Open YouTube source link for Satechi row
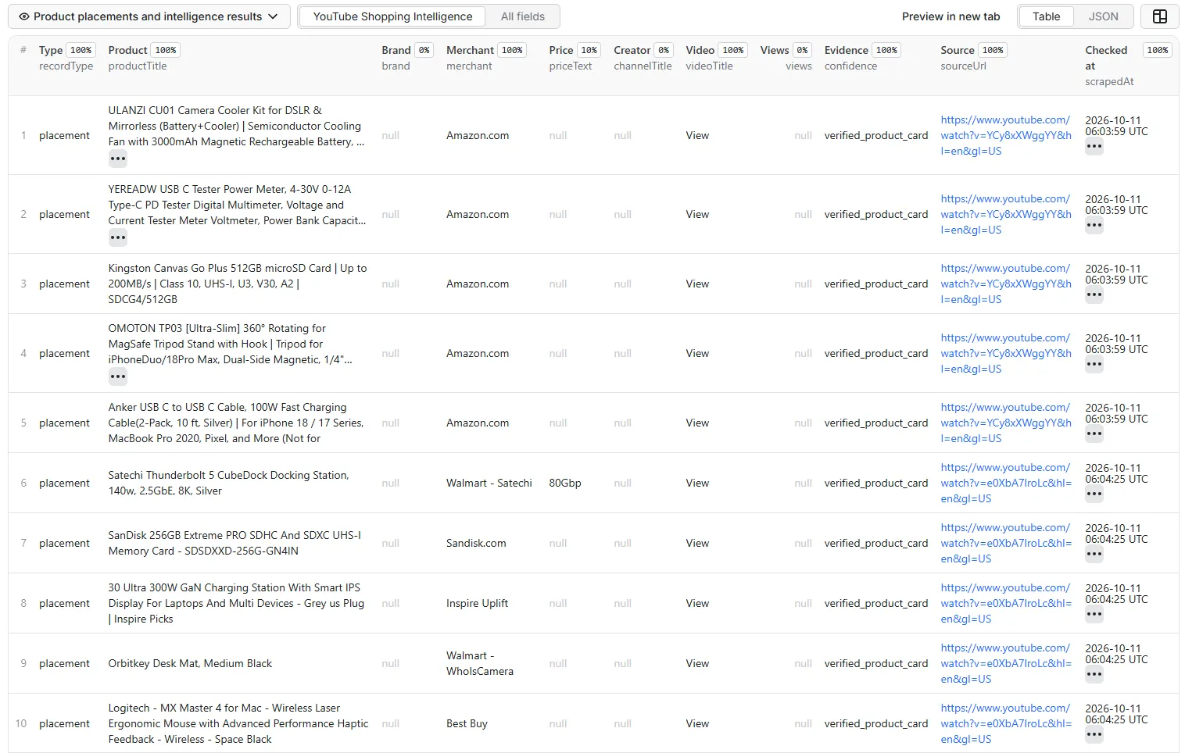The height and width of the screenshot is (753, 1185). [1006, 483]
